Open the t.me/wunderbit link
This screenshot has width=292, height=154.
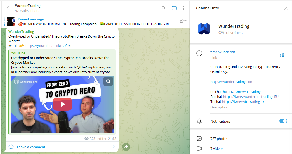pos(223,52)
